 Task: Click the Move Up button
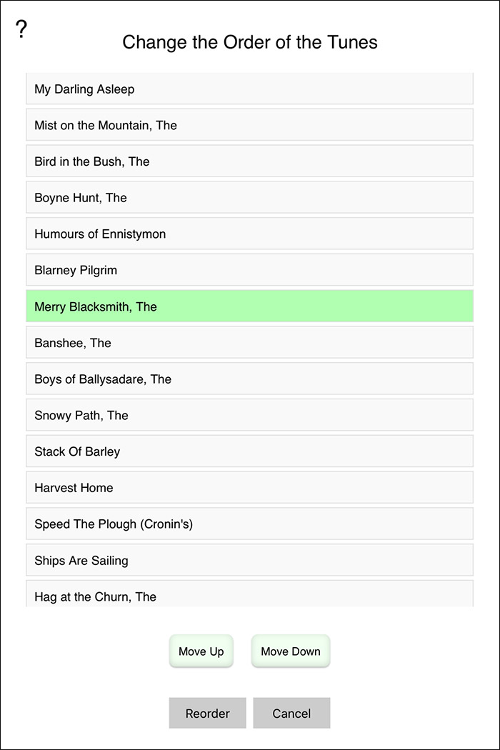201,651
